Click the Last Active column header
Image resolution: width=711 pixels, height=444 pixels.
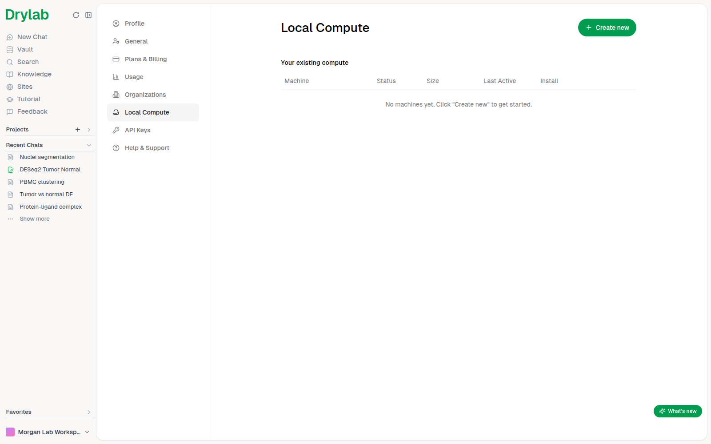tap(499, 81)
